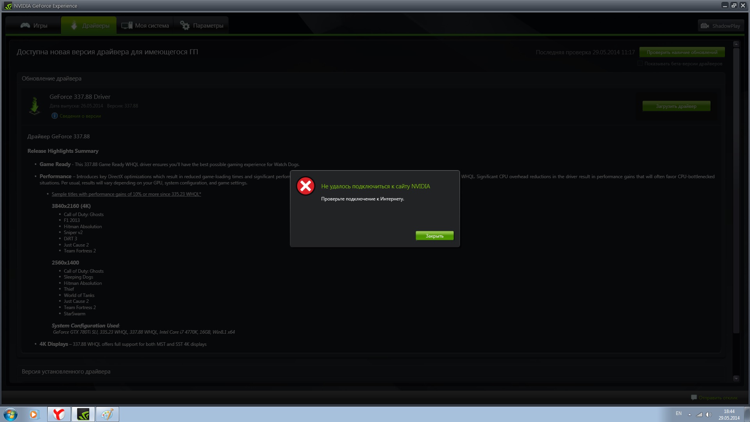Open ShadowPlay button

coord(721,26)
